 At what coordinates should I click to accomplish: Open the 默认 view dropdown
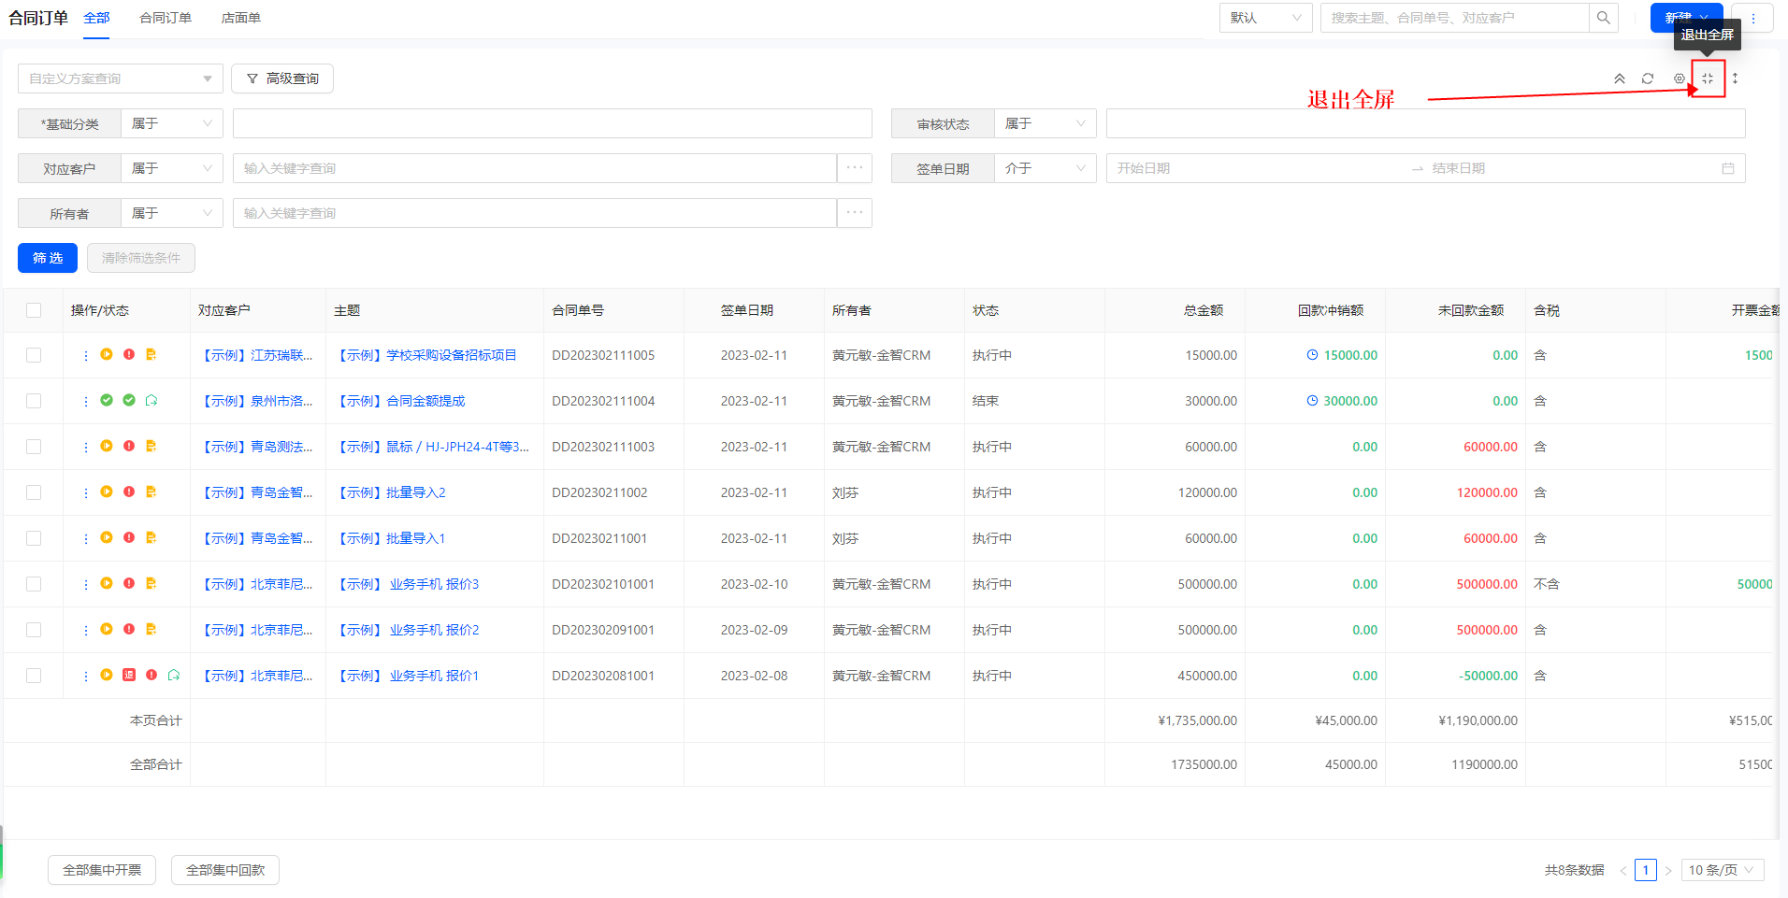point(1266,18)
